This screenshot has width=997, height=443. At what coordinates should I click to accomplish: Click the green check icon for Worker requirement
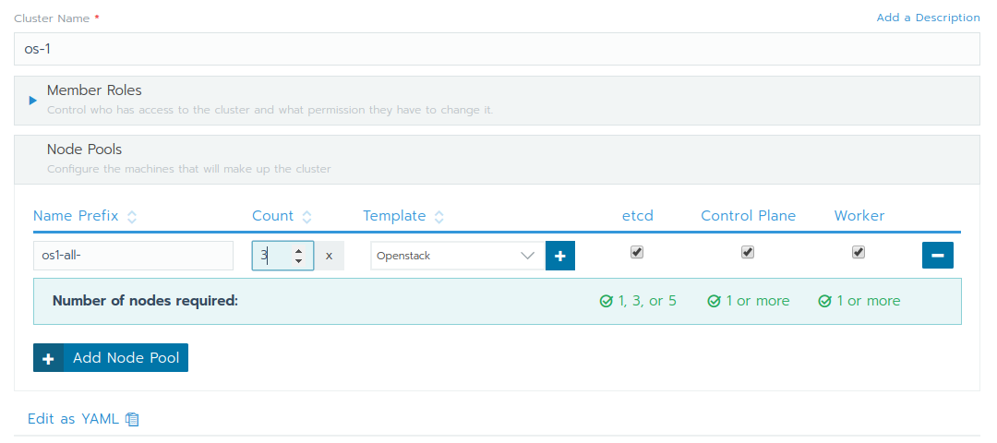[x=824, y=301]
